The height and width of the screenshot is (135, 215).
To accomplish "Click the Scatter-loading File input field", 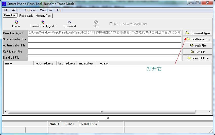I will click(104, 39).
